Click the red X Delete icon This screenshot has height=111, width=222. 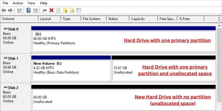tap(52, 10)
